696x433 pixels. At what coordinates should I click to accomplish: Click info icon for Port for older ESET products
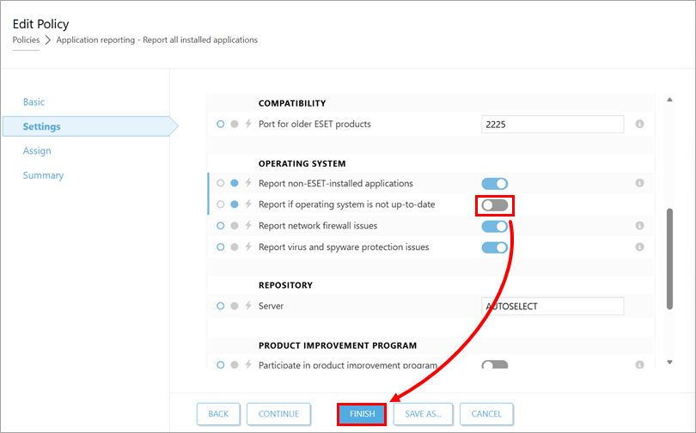(x=639, y=125)
